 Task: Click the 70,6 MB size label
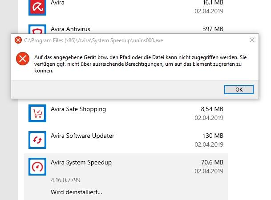212,162
